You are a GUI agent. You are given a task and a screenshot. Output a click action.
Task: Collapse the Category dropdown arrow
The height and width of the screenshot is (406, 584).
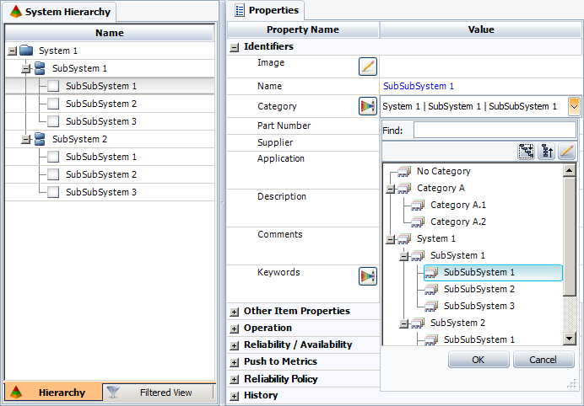tap(574, 106)
